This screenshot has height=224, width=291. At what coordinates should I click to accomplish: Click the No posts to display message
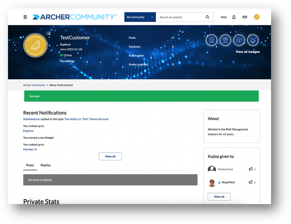click(x=110, y=180)
